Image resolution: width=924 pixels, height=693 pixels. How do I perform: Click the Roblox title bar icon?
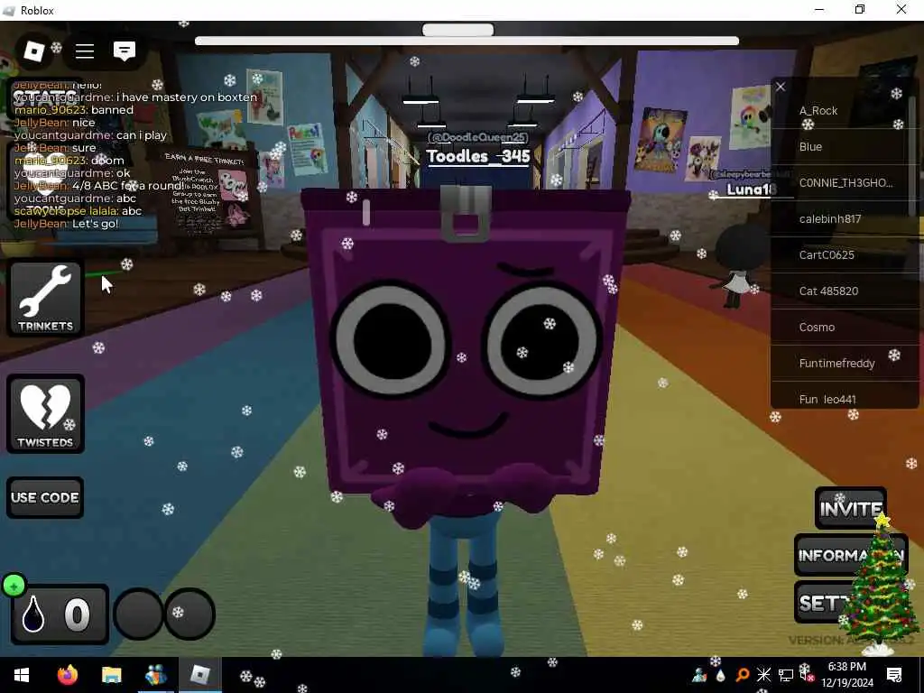pos(9,11)
